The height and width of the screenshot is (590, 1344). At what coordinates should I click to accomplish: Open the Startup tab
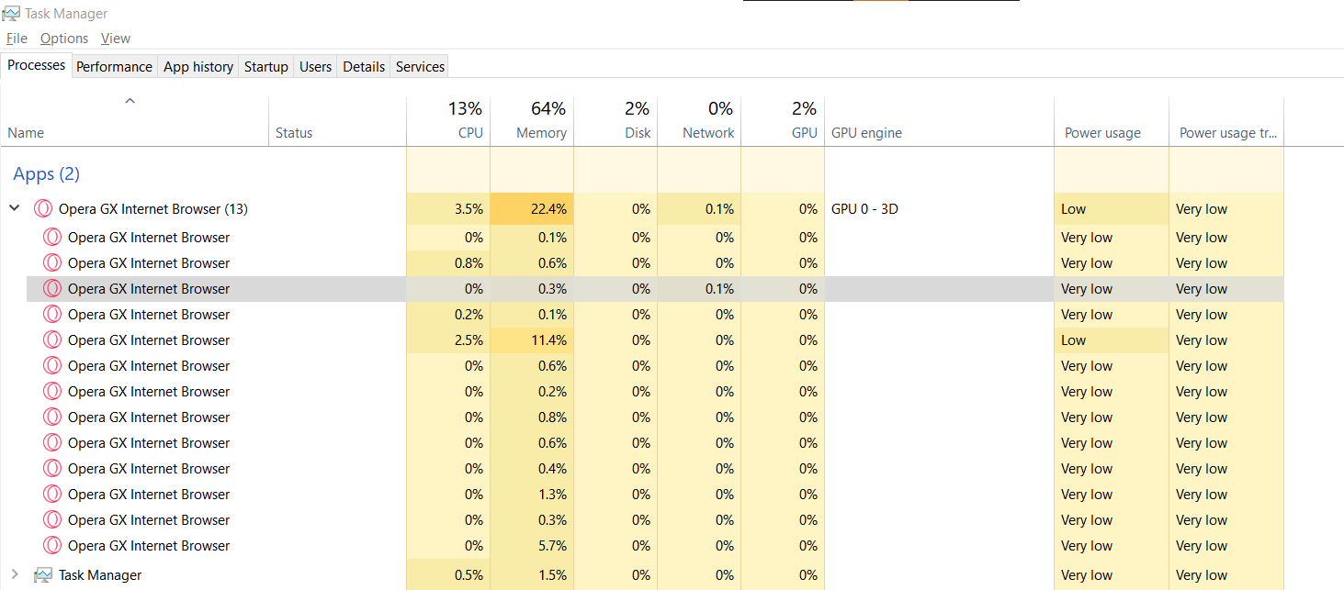(x=265, y=67)
